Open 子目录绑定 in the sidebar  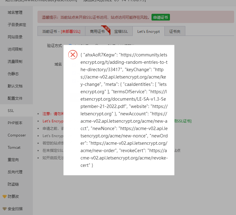17,25
